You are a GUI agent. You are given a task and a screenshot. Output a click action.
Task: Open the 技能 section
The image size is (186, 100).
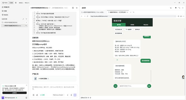[x=5, y=11]
